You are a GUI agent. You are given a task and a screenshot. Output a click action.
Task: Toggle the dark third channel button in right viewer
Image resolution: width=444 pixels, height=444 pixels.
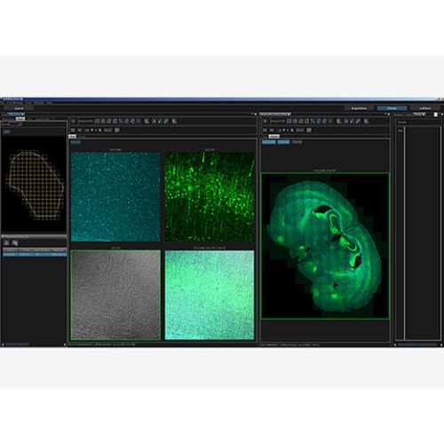pyautogui.click(x=297, y=142)
